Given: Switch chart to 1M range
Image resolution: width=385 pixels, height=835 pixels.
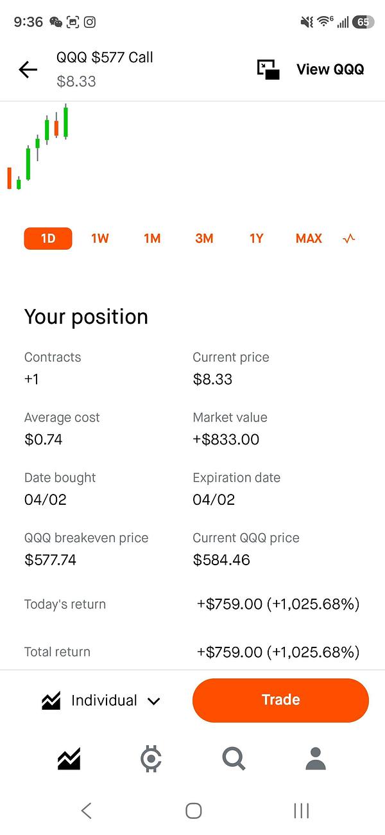Looking at the screenshot, I should tap(152, 239).
